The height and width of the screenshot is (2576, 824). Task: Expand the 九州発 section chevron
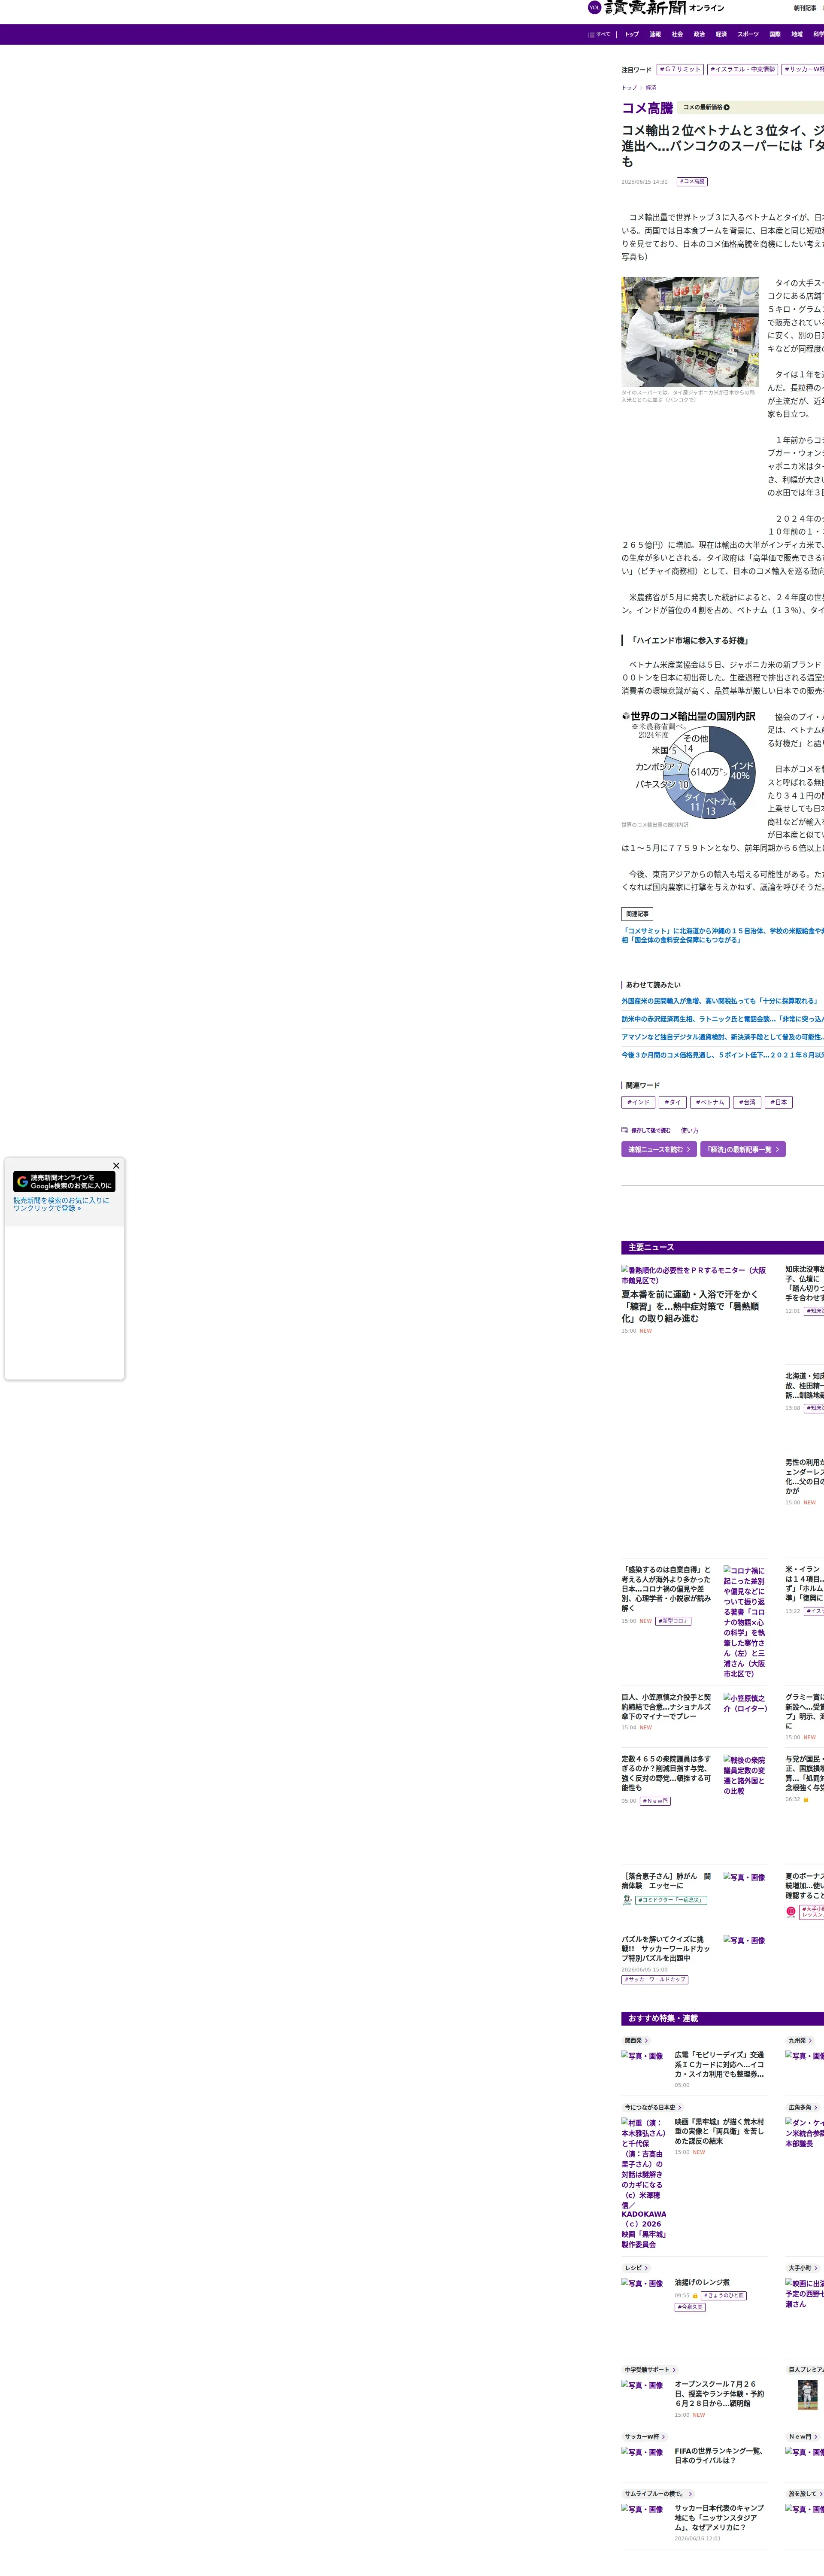810,2041
